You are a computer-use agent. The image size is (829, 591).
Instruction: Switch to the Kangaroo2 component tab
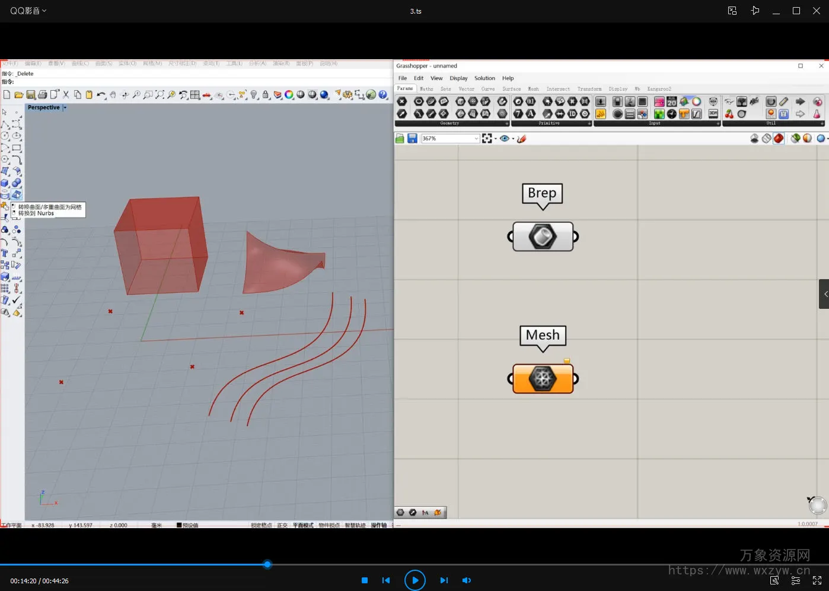(659, 89)
